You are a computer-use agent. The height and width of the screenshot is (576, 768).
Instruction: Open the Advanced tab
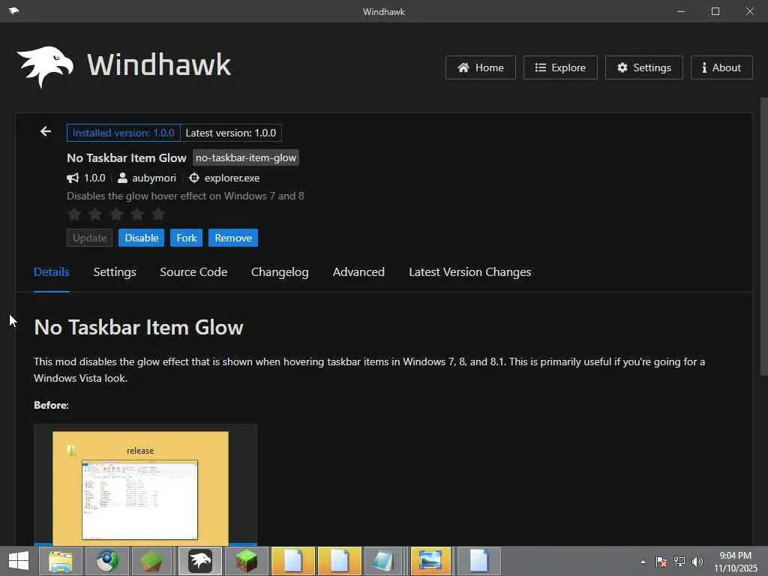tap(358, 272)
